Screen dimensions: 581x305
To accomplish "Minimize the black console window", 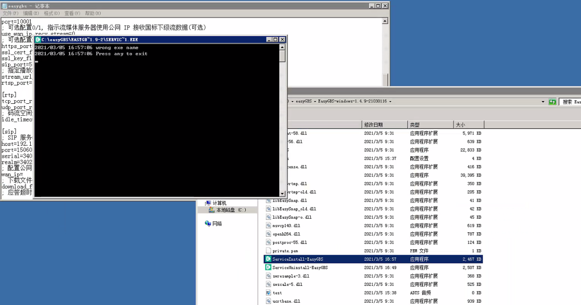I will point(269,40).
